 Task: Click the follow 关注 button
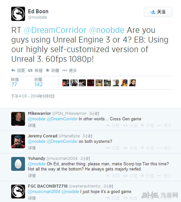coord(158,12)
